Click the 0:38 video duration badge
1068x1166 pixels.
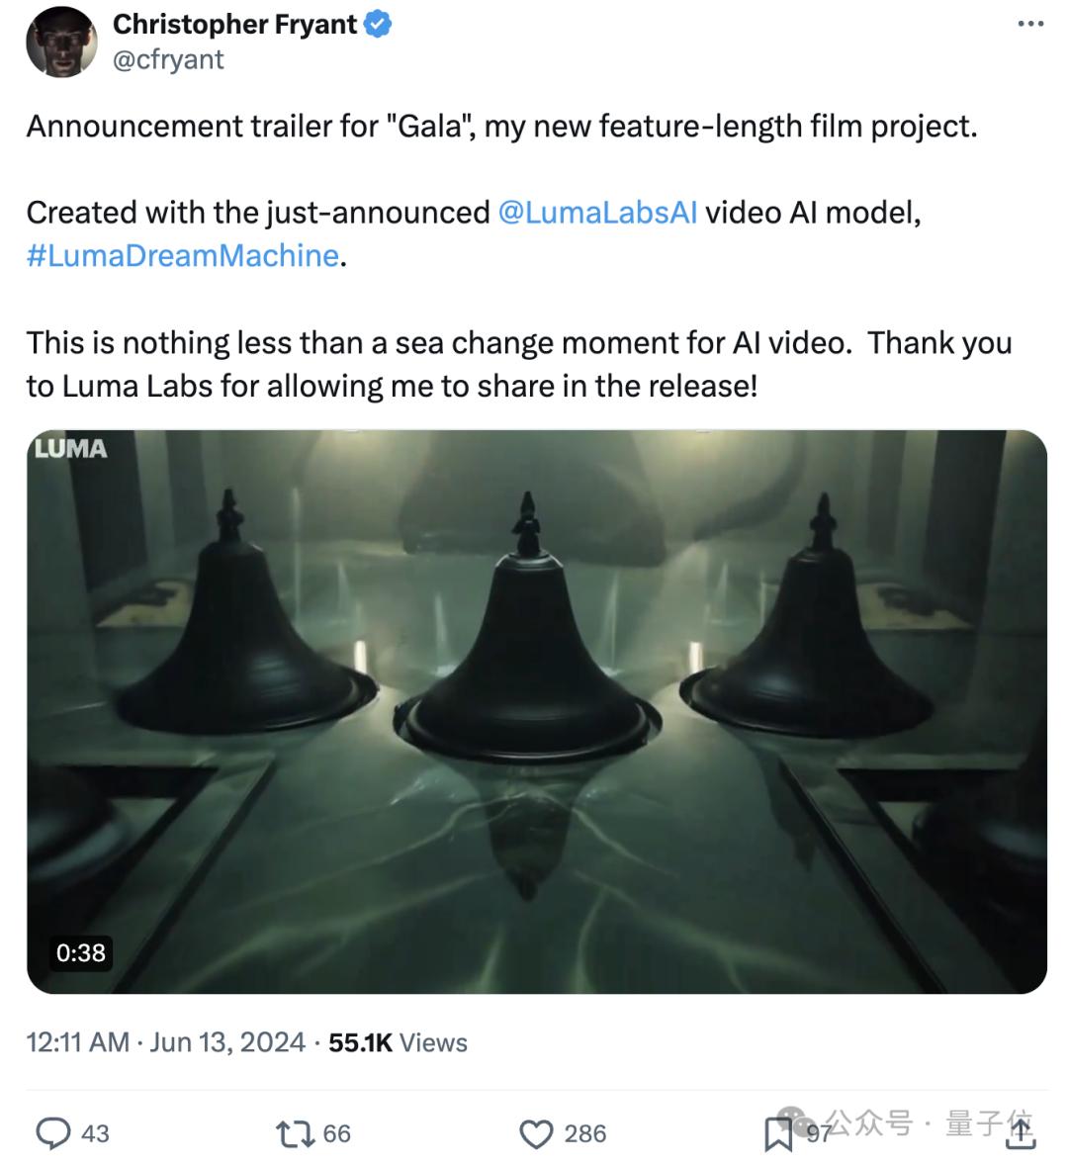(80, 952)
